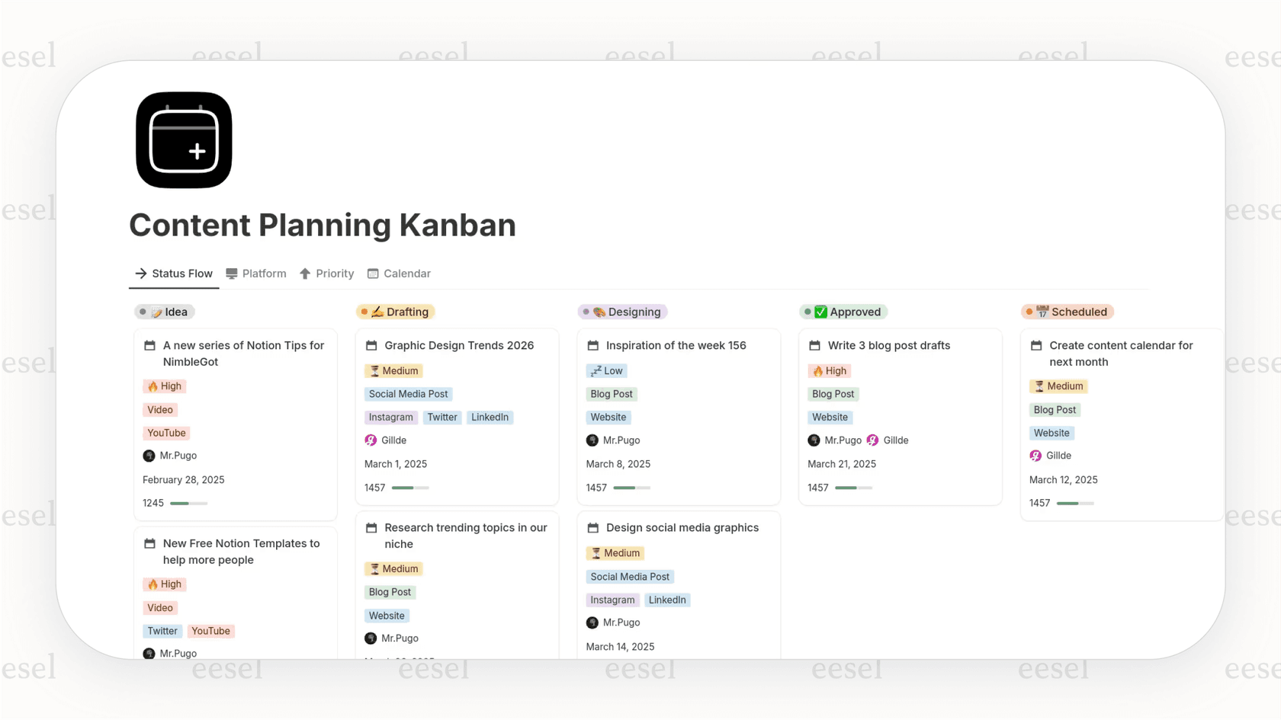Click the arrow icon next to Status Flow

pos(140,274)
